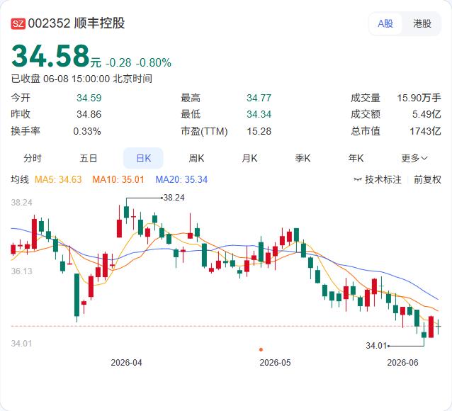This screenshot has width=452, height=411.
Task: Switch to 周K weekly candlestick view
Action: tap(196, 158)
